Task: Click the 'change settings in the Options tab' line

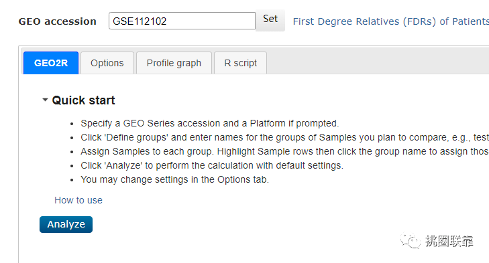Action: tap(174, 179)
